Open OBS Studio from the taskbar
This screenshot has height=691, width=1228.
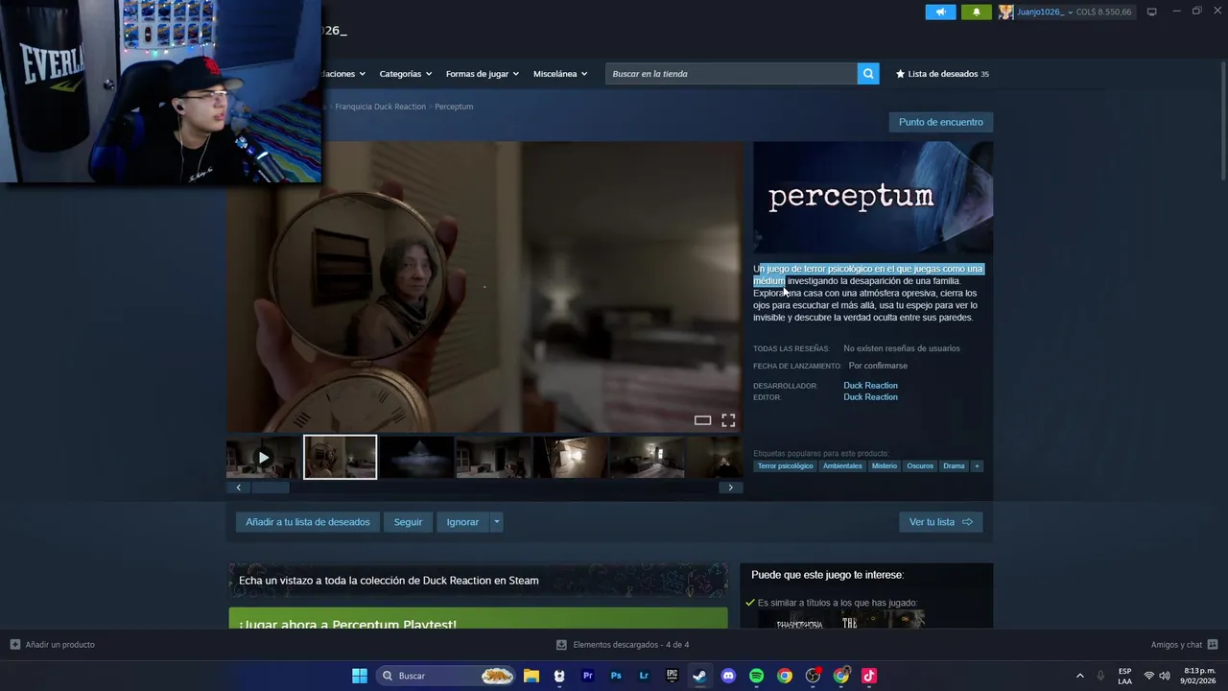click(813, 676)
